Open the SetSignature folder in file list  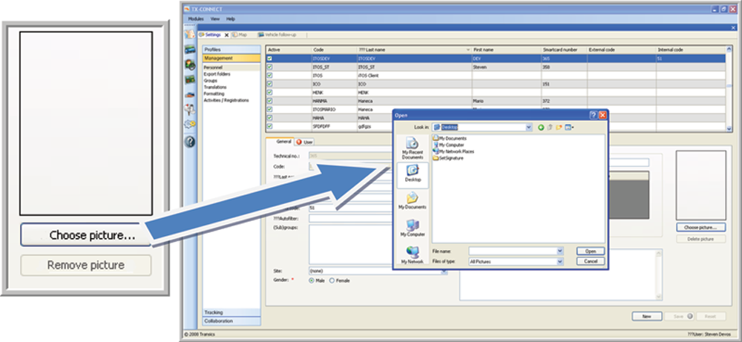point(450,158)
